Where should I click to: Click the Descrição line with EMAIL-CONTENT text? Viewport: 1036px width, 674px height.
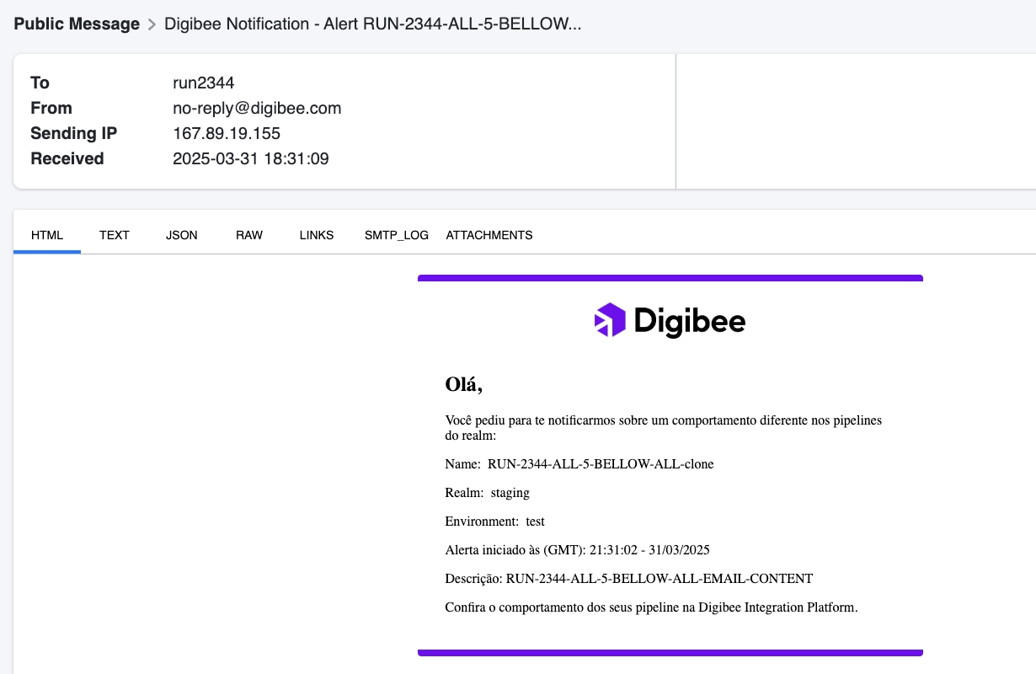click(x=628, y=579)
